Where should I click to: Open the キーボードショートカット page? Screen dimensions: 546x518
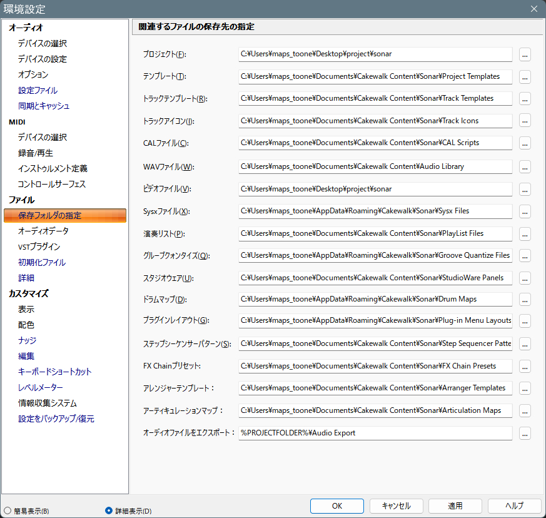pos(54,372)
